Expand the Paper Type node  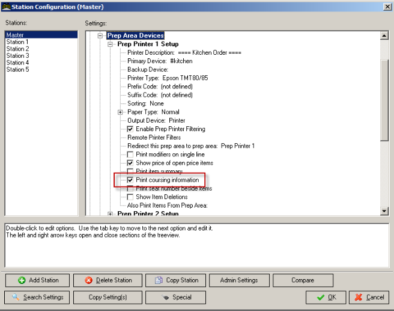point(120,112)
